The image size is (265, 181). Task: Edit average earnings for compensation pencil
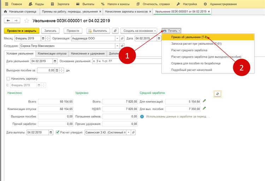[204, 101]
